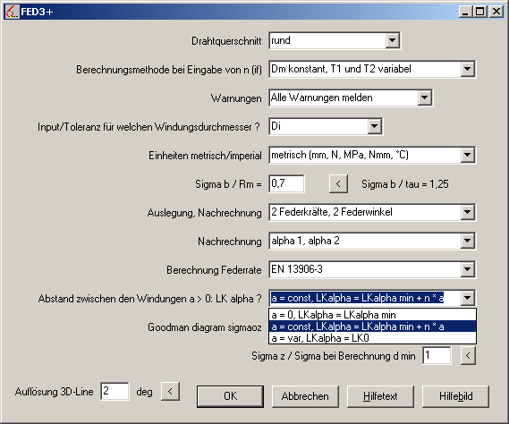
Task: Click the Abbrechen button
Action: point(305,396)
